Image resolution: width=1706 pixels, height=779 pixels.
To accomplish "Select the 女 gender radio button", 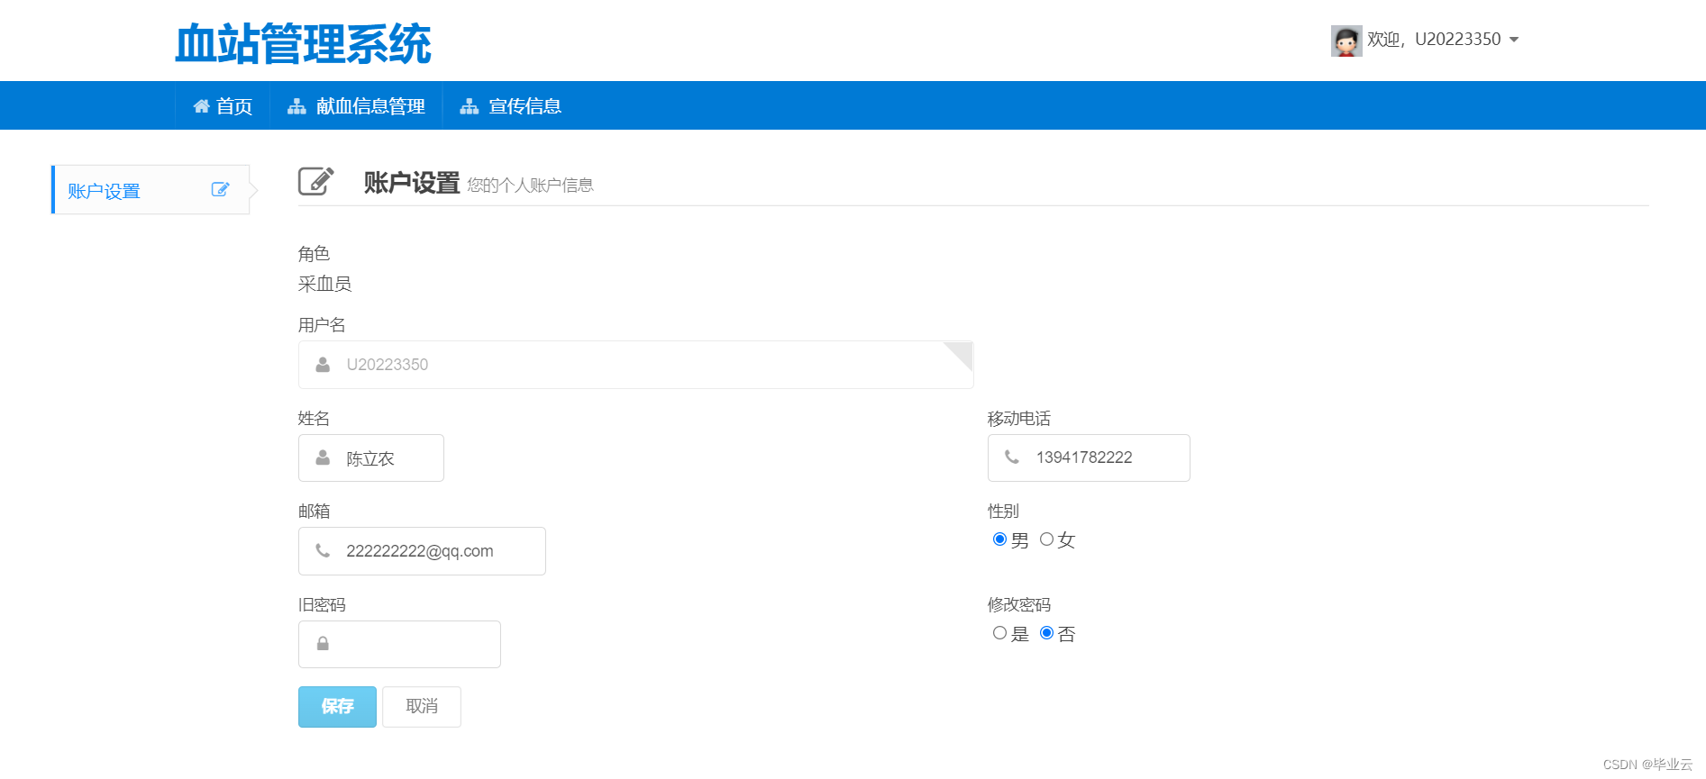I will (x=1046, y=539).
